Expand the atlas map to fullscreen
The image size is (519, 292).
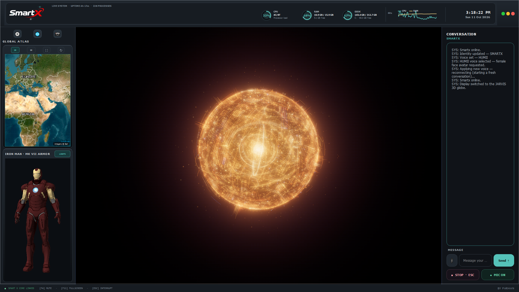(46, 50)
